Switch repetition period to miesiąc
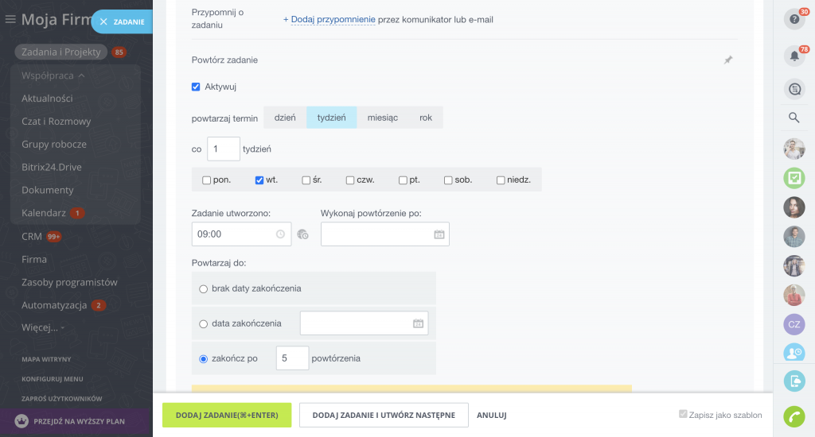The width and height of the screenshot is (815, 437). [382, 118]
